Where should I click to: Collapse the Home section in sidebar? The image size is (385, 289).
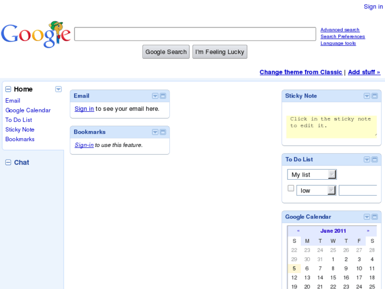[x=8, y=89]
